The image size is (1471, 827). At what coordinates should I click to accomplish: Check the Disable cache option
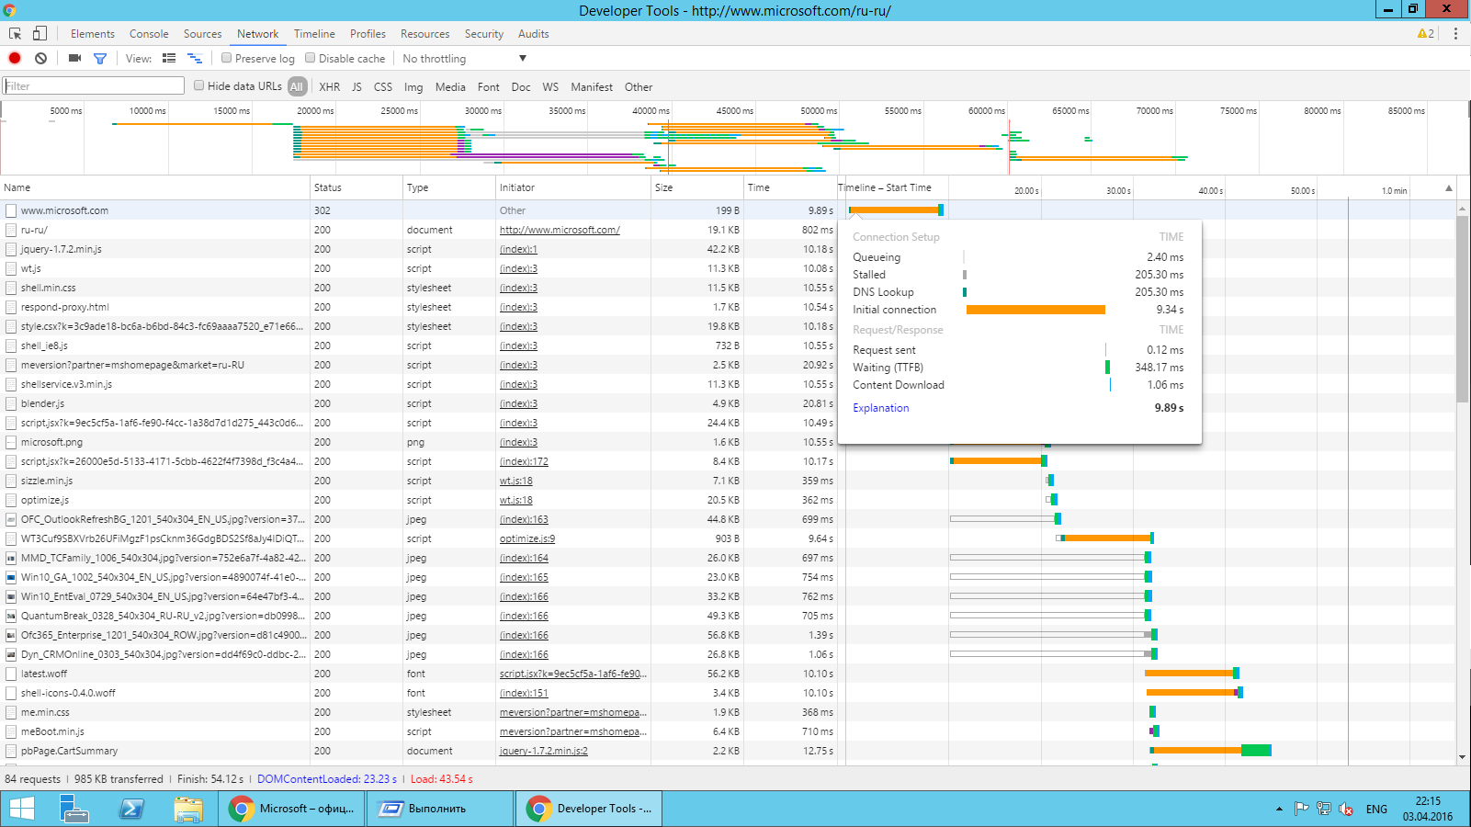(311, 58)
